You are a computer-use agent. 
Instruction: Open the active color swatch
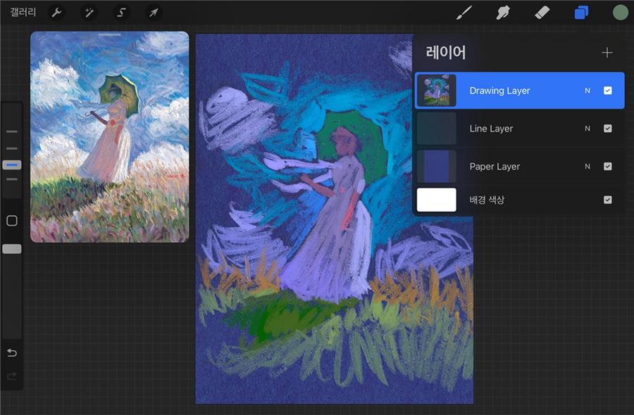619,12
